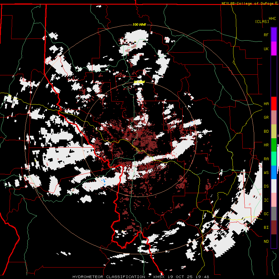279x279 pixels.
Task: Click the WS legend label
Action: coord(266,173)
